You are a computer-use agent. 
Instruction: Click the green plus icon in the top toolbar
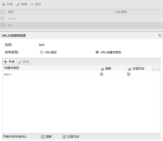pyautogui.click(x=4, y=4)
